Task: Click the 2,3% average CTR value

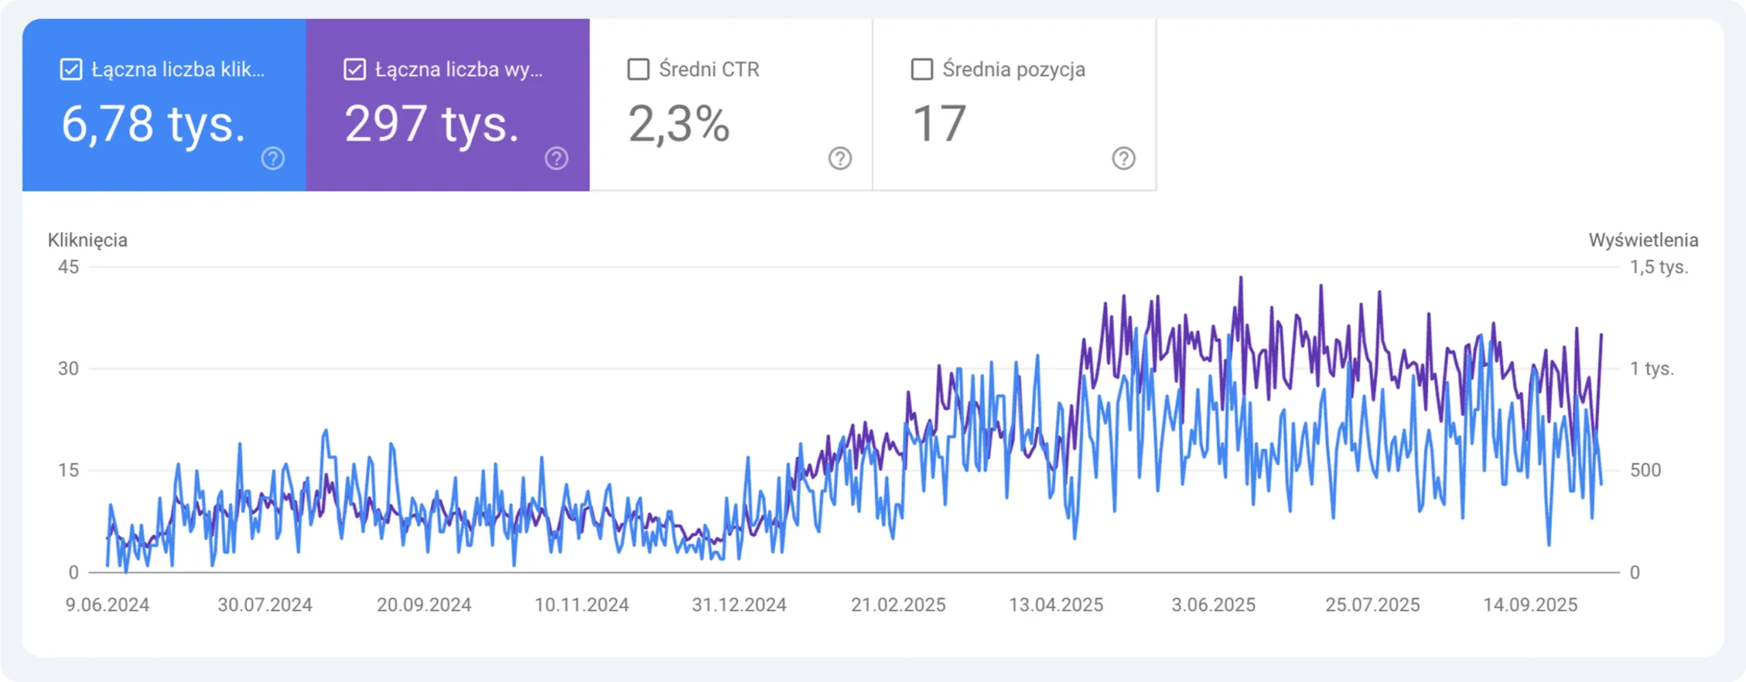Action: (679, 124)
